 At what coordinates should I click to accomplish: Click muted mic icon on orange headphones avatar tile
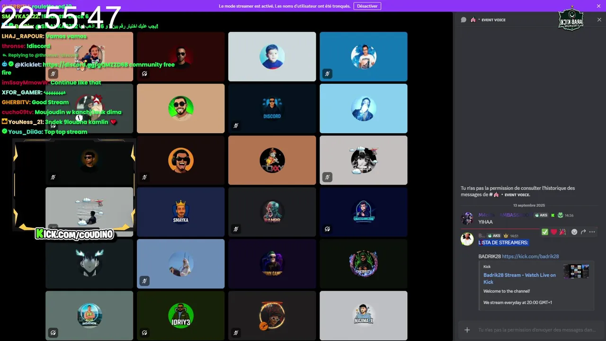(144, 177)
